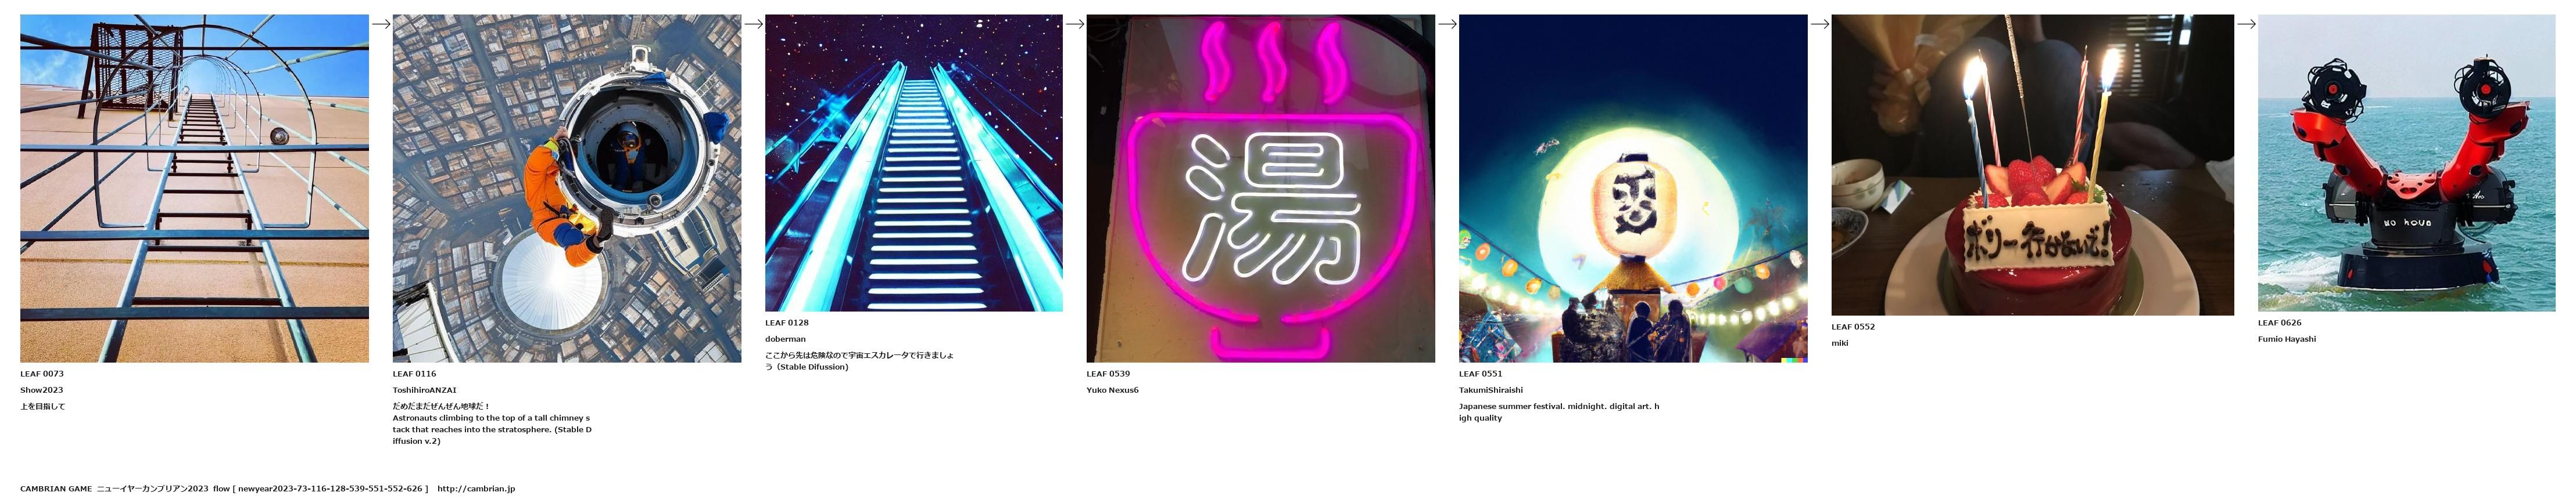
Task: Click the author name Fumio Hayashi
Action: coord(2287,339)
